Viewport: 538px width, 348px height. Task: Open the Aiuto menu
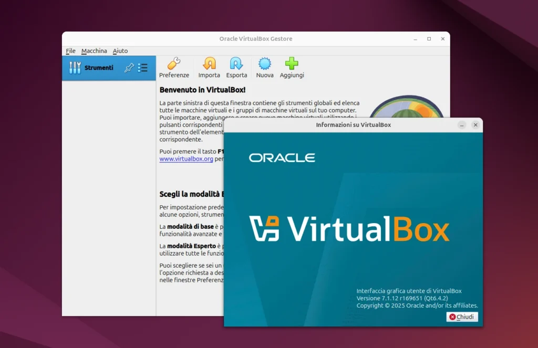pos(120,50)
